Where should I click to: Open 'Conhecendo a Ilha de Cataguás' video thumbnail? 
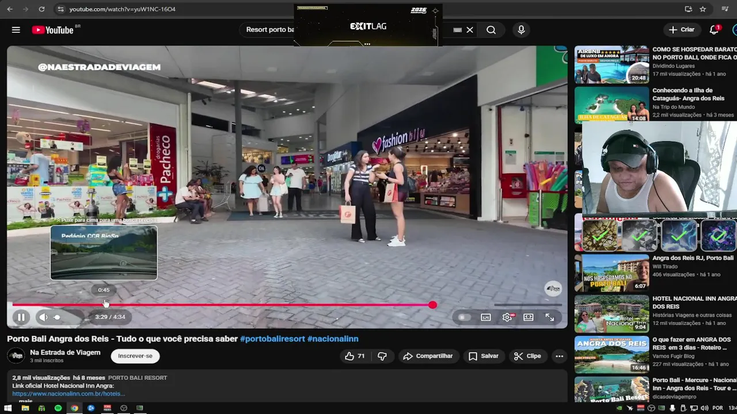point(611,105)
